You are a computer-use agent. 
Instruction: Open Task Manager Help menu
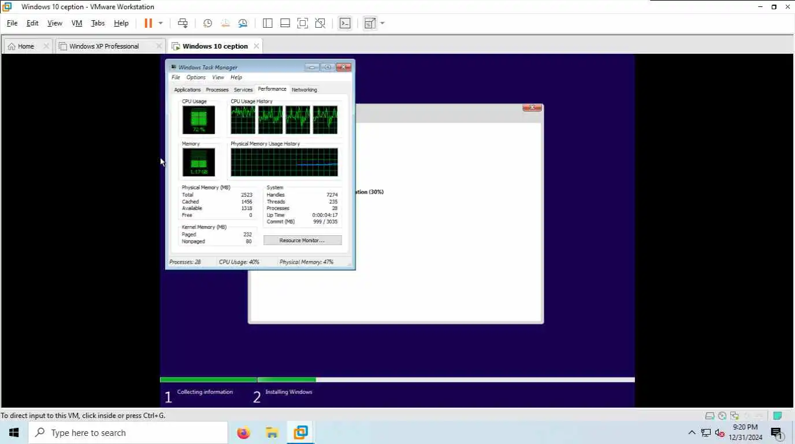tap(236, 77)
